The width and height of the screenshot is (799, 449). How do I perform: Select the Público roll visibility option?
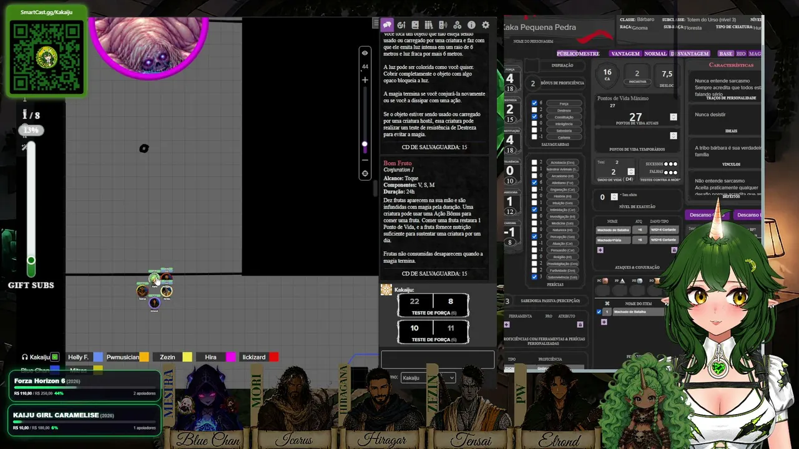(569, 54)
